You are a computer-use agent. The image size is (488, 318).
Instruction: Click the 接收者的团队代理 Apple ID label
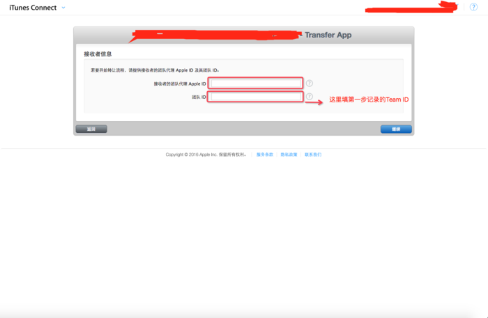tap(179, 84)
